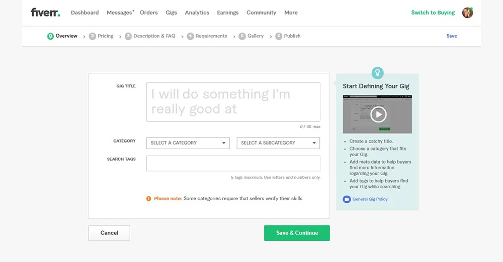Open the General Gig Policy link

[x=370, y=199]
